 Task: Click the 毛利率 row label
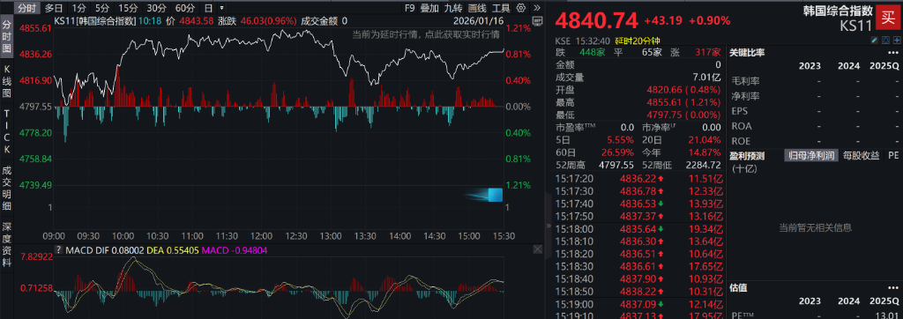744,81
